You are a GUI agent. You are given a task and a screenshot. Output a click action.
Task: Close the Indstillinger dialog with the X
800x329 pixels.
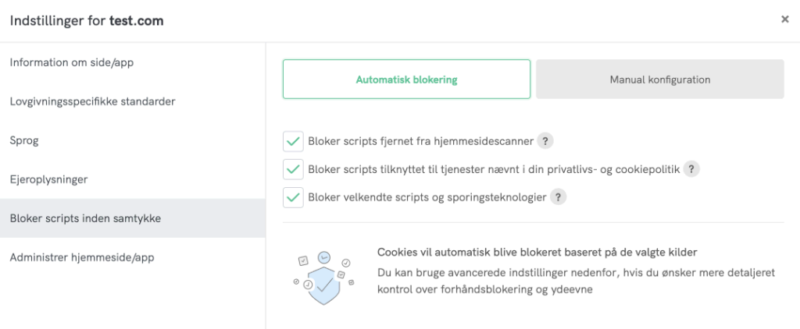point(785,20)
